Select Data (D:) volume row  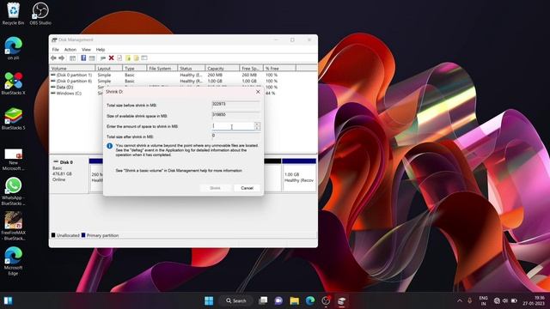tap(183, 88)
